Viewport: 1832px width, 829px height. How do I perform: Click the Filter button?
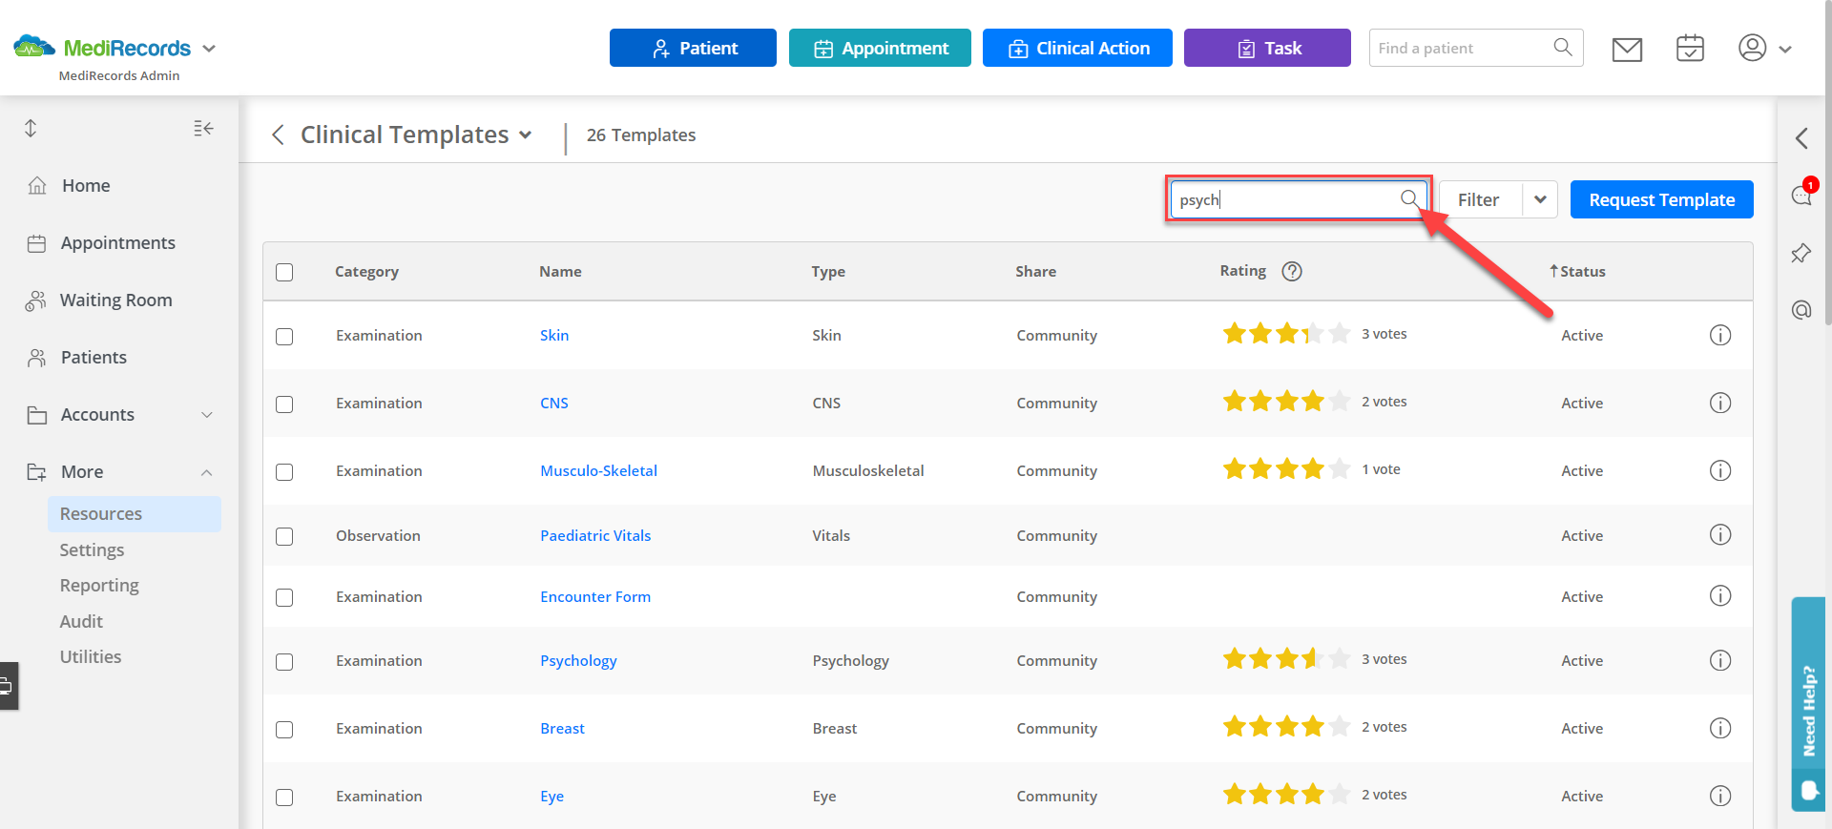click(x=1479, y=199)
